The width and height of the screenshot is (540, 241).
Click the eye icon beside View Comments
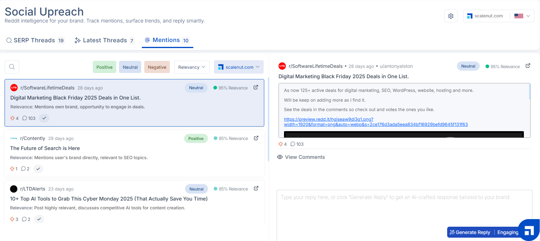pyautogui.click(x=280, y=157)
